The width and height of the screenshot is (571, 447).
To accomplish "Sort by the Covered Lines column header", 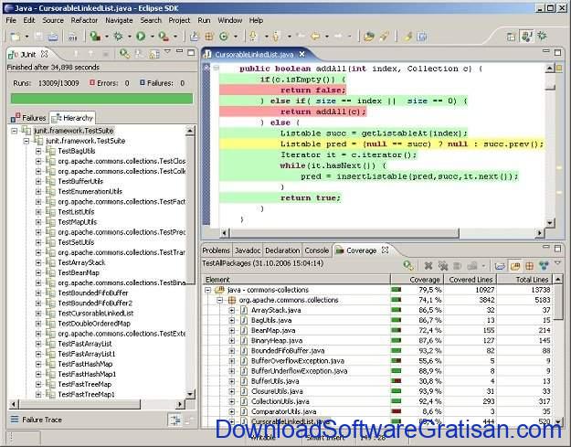I will pos(471,280).
